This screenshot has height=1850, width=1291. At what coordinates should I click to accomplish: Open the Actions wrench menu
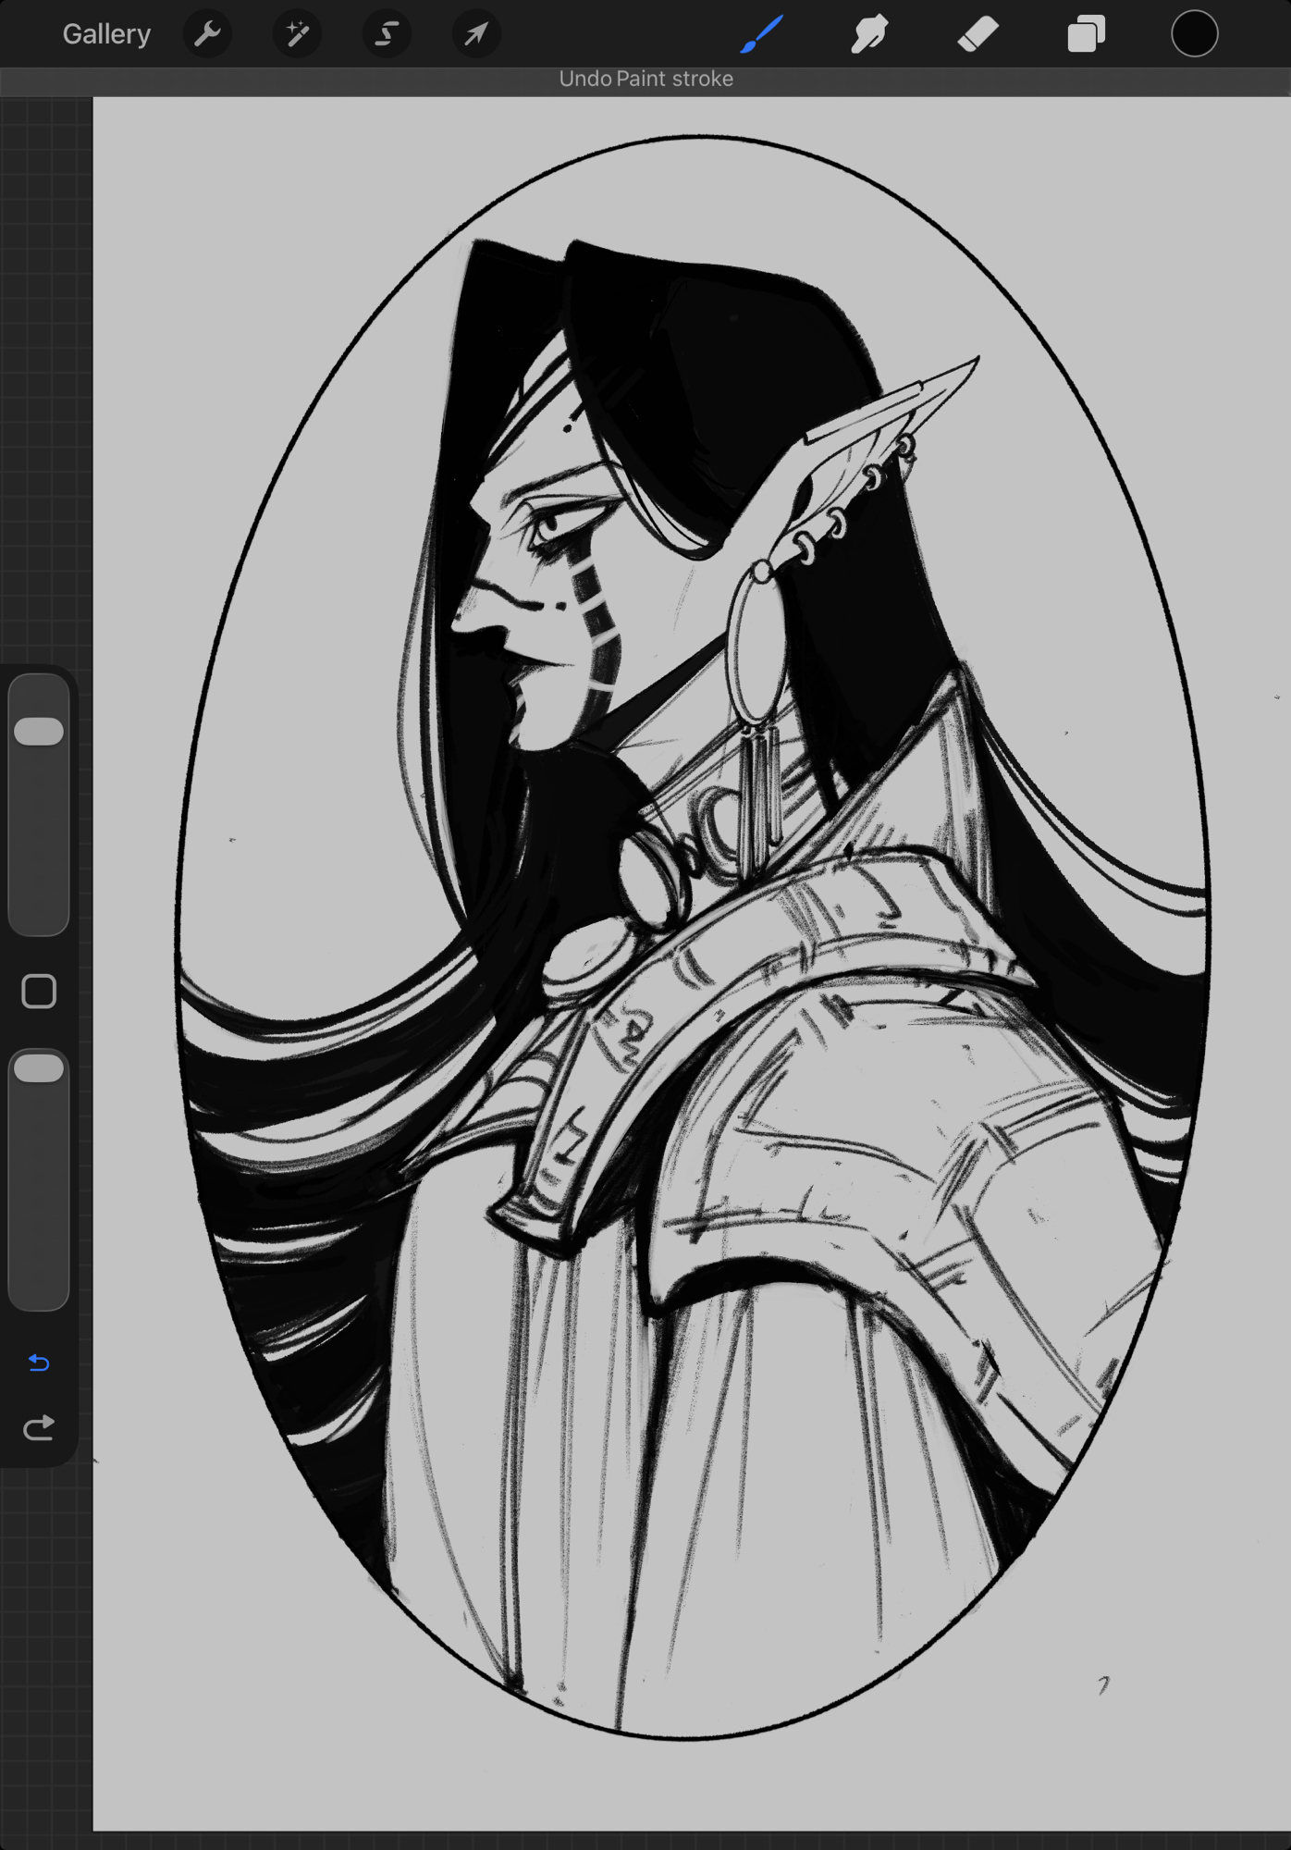click(207, 34)
